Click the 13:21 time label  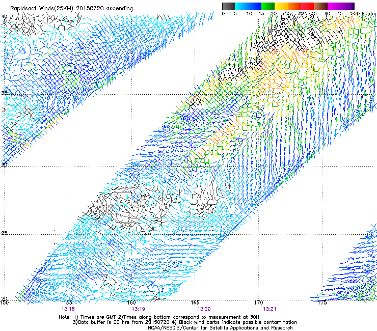270,309
